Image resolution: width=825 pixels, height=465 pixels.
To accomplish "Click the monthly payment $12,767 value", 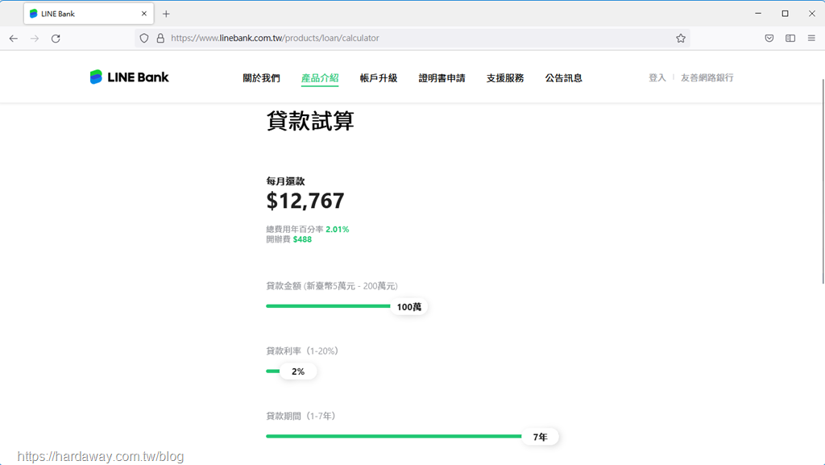I will 305,201.
